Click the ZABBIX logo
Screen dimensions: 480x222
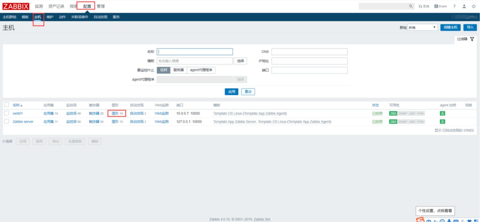[x=16, y=6]
